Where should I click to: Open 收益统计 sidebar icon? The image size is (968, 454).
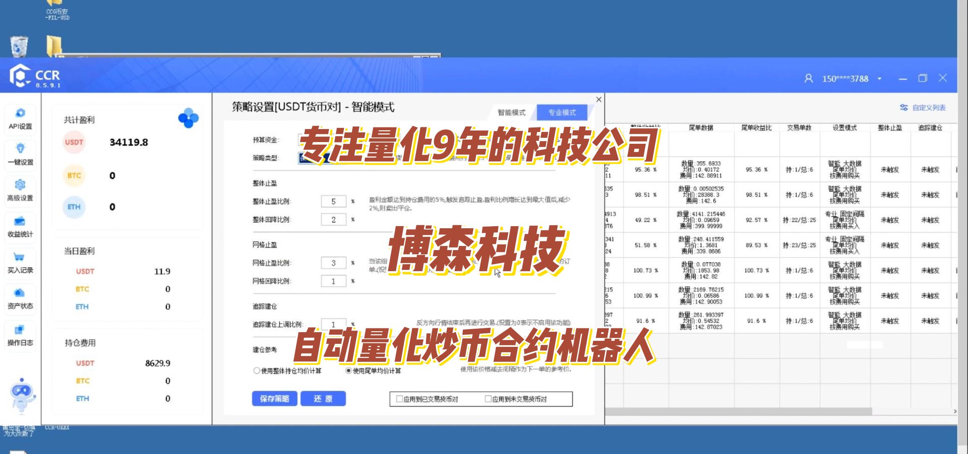[20, 221]
